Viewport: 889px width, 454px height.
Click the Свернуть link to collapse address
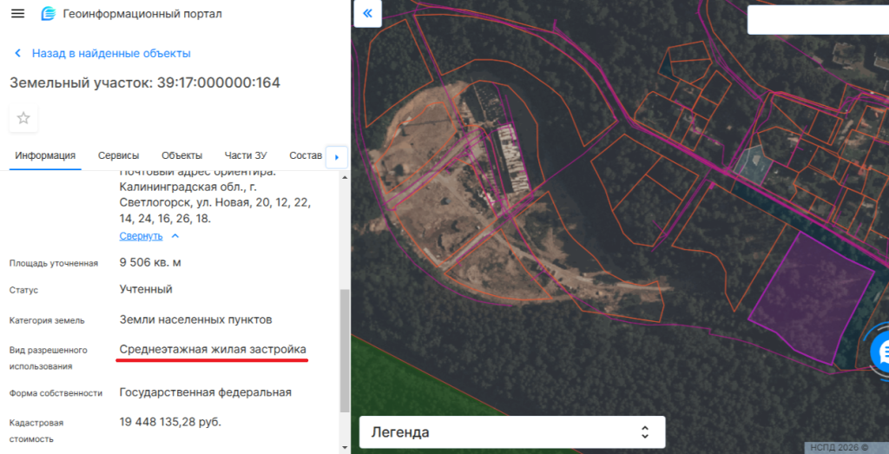point(141,235)
